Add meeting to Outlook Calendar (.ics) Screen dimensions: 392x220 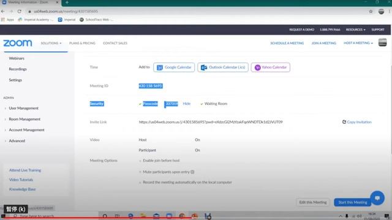pyautogui.click(x=223, y=67)
